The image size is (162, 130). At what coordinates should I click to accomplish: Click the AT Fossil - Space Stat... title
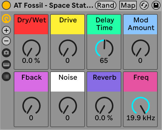click(x=54, y=5)
